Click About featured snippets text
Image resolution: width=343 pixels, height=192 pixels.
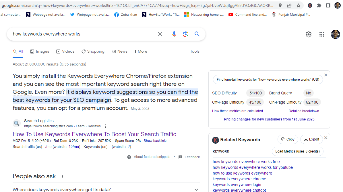(x=152, y=157)
